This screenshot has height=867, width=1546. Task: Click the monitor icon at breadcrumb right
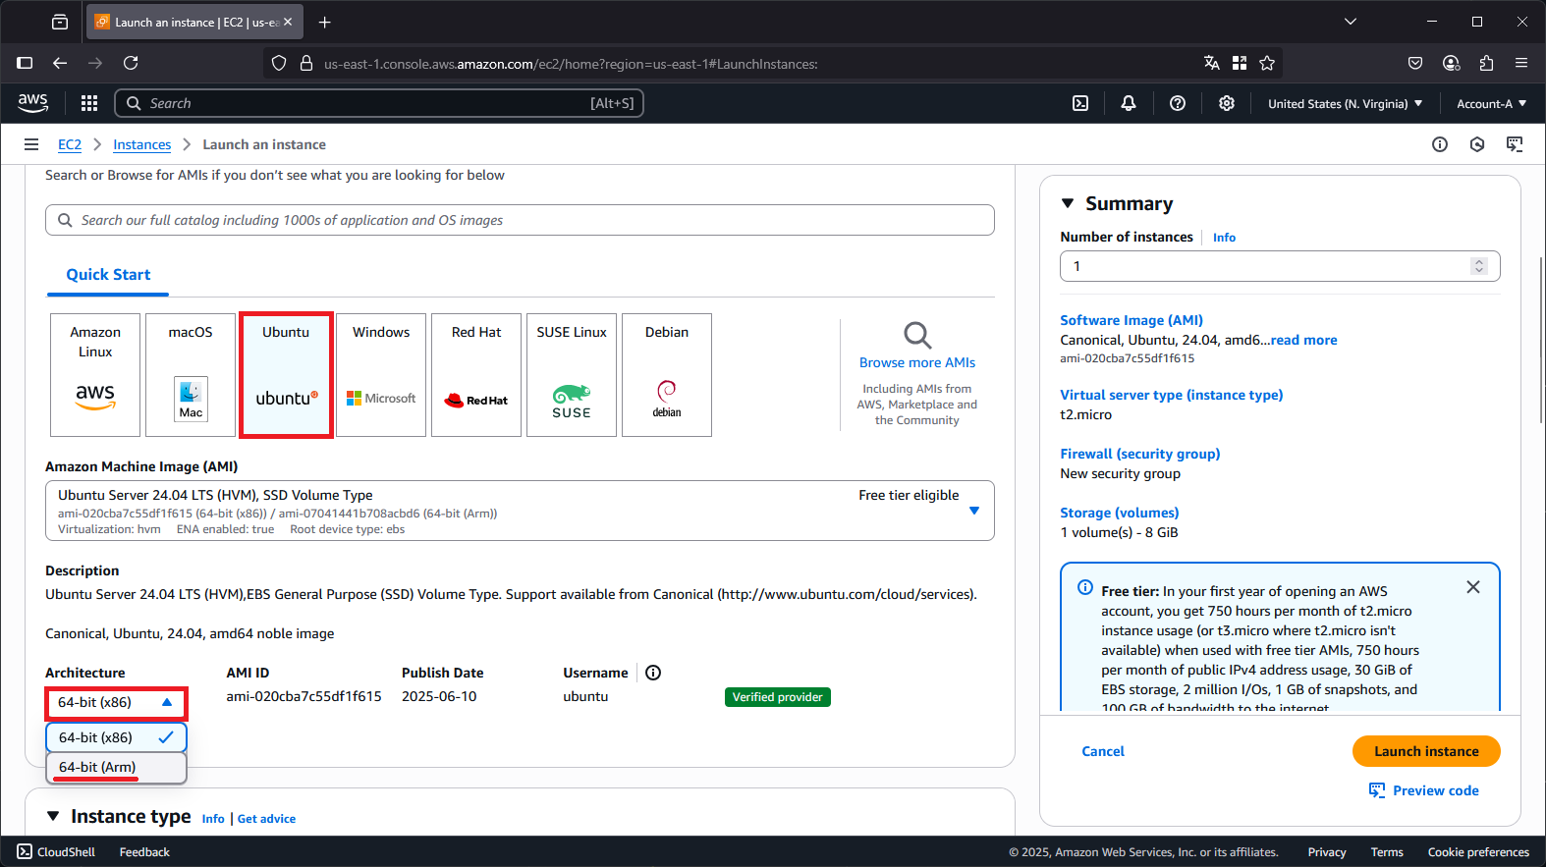tap(1515, 144)
